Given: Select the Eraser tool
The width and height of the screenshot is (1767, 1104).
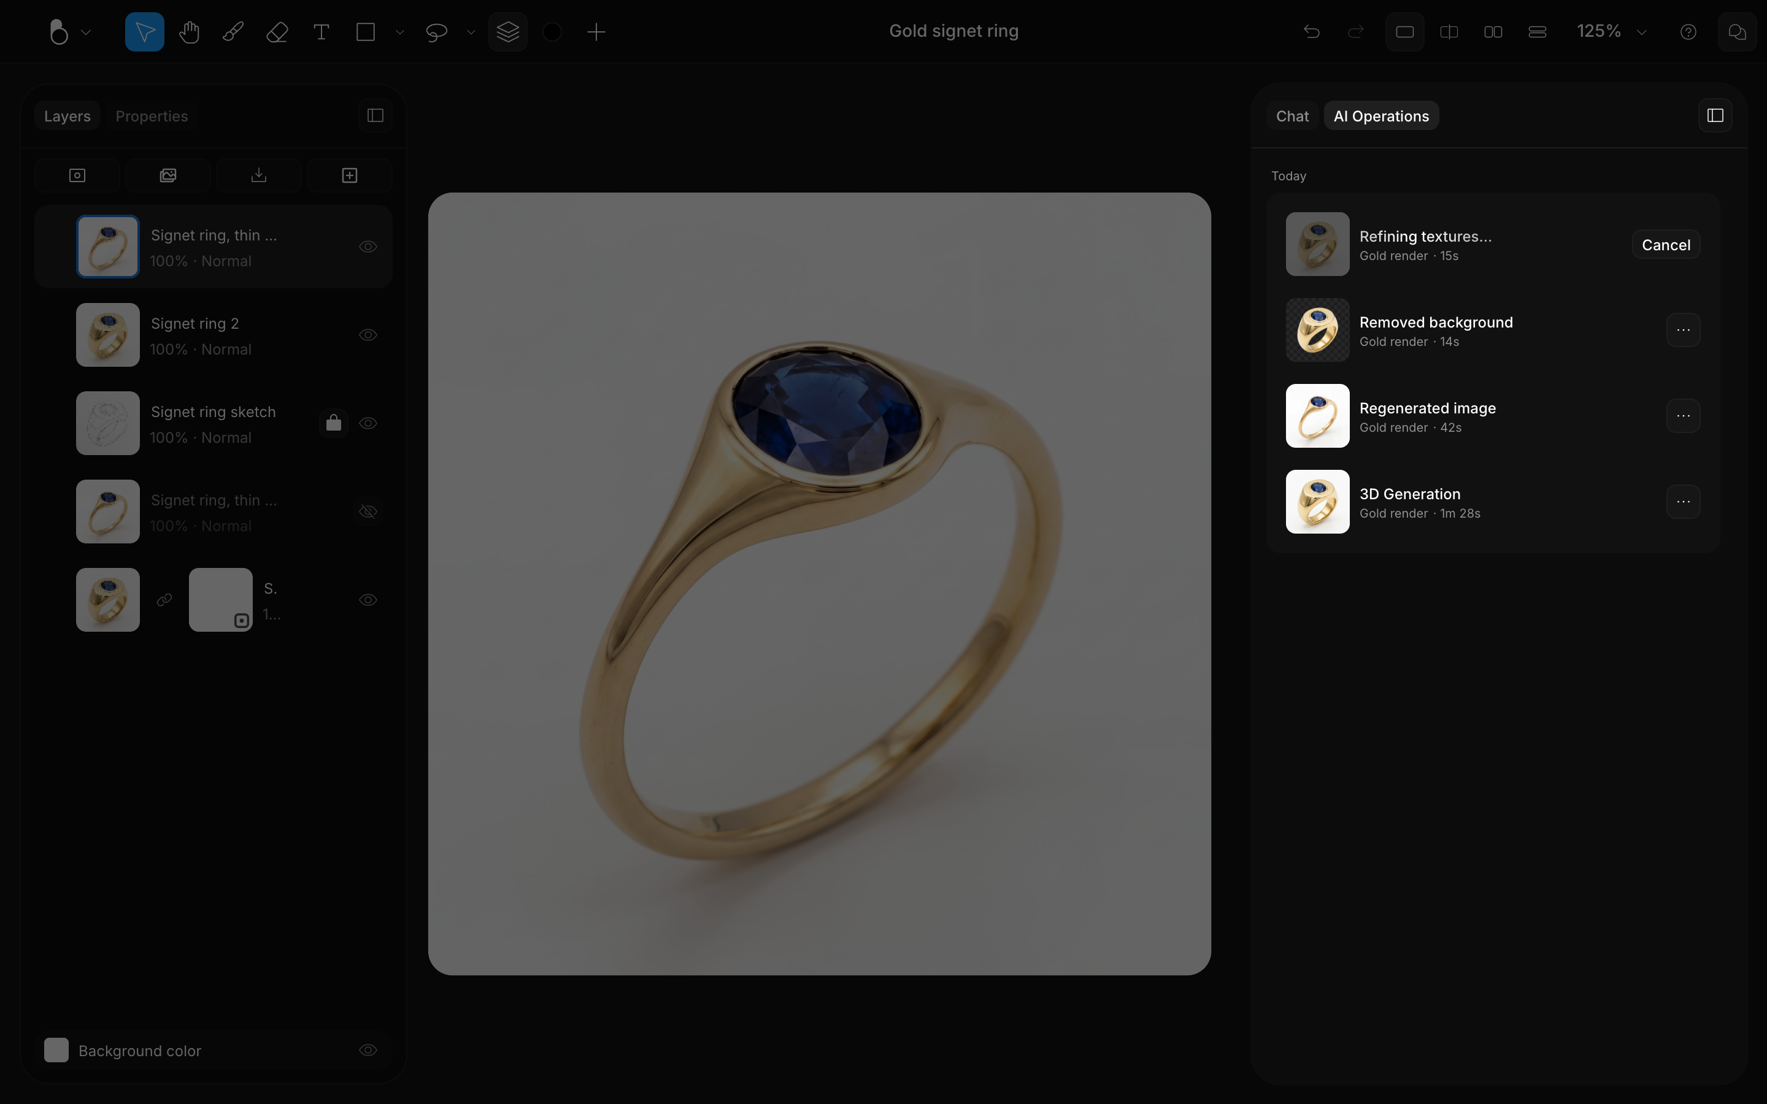Looking at the screenshot, I should pos(277,31).
